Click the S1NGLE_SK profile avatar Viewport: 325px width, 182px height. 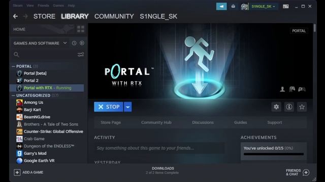245,7
